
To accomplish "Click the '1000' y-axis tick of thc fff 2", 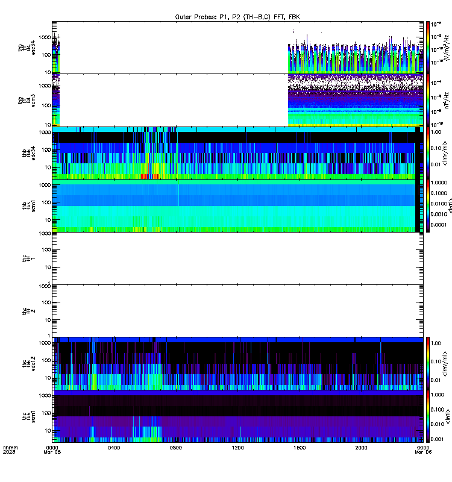I will 45,286.
